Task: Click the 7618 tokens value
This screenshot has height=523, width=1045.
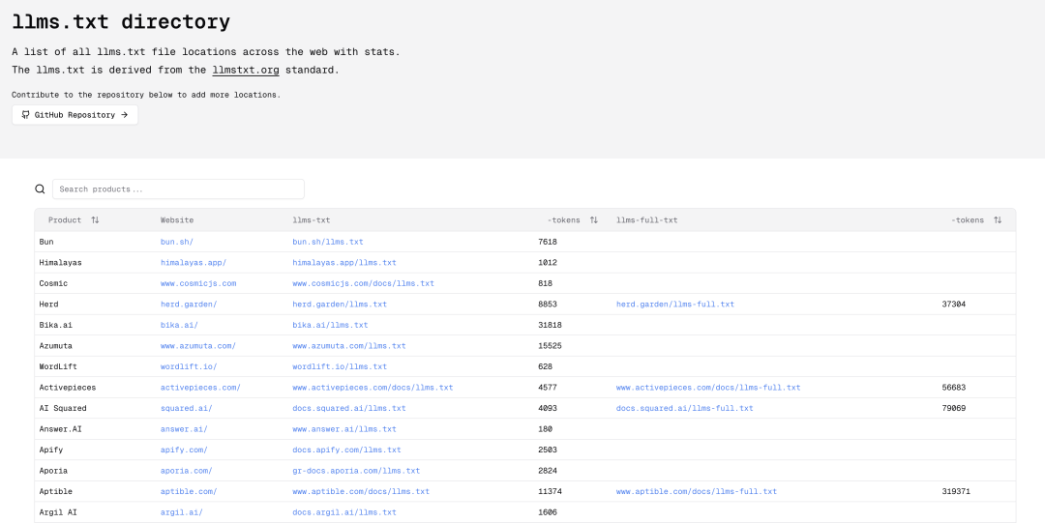Action: (x=547, y=242)
